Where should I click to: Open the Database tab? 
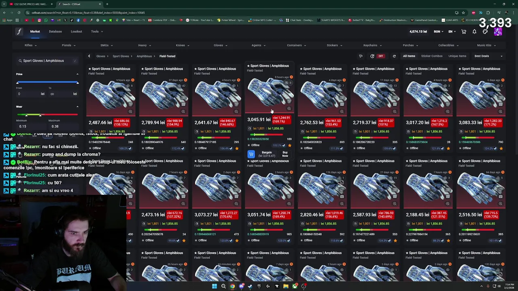coord(55,32)
